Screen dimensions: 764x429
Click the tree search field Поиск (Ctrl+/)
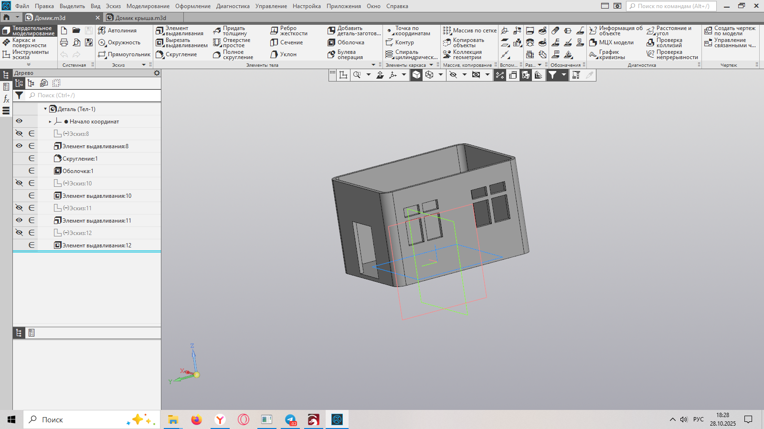(x=93, y=95)
